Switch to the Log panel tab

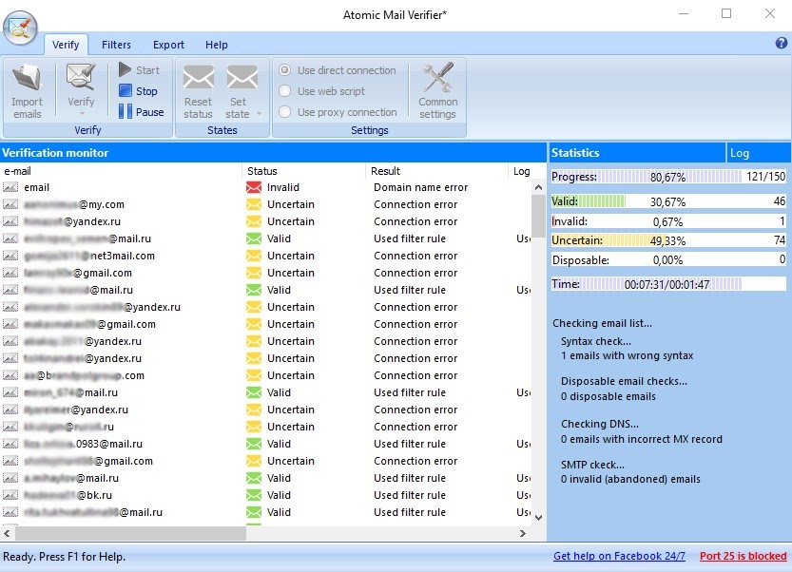pyautogui.click(x=758, y=153)
